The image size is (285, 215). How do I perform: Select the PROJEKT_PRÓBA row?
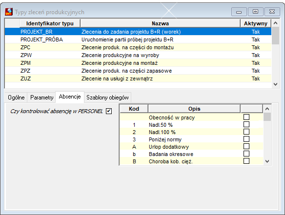(x=138, y=39)
